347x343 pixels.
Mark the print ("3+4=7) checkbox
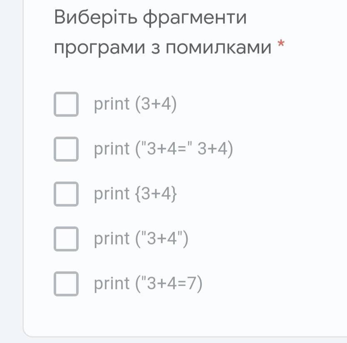(x=66, y=284)
